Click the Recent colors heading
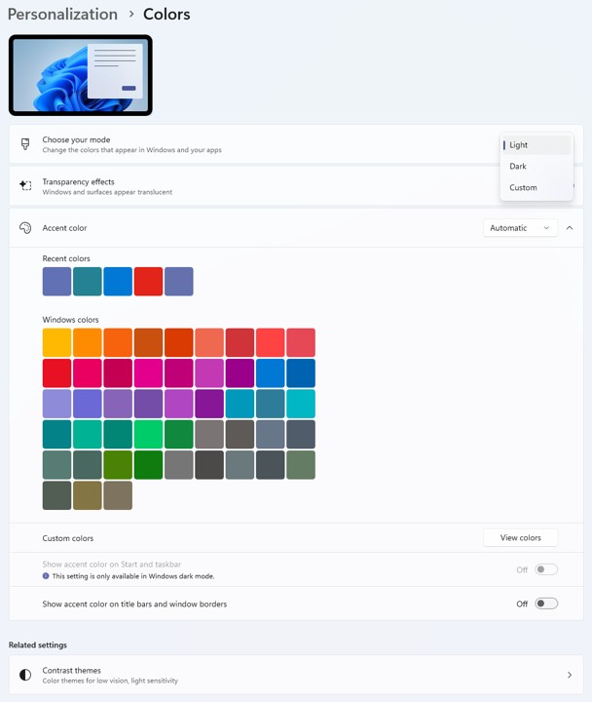The height and width of the screenshot is (702, 592). tap(66, 258)
